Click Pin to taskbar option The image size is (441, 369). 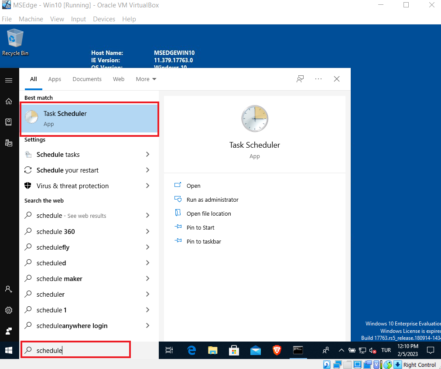click(204, 241)
